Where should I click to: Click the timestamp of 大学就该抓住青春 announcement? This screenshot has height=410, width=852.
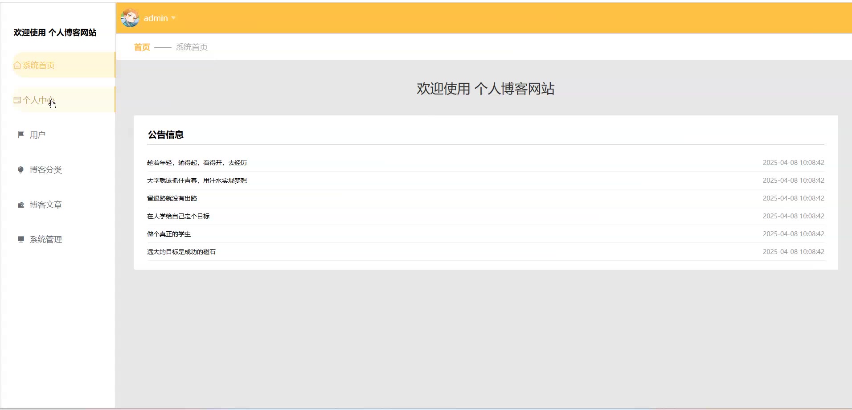tap(794, 180)
